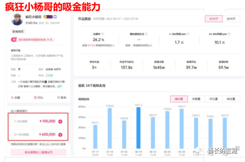Click the 07-10 bar valued 7780.6
This screenshot has height=162, width=245.
coord(110,128)
